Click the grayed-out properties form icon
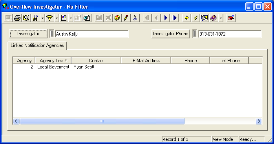 click(78, 18)
